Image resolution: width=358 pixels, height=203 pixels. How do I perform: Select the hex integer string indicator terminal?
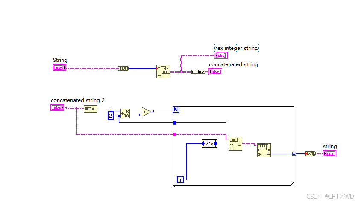(221, 55)
